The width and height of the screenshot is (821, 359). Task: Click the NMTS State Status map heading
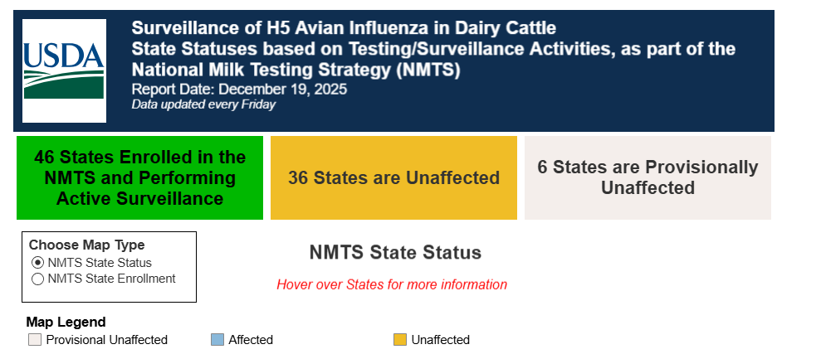[x=395, y=252]
